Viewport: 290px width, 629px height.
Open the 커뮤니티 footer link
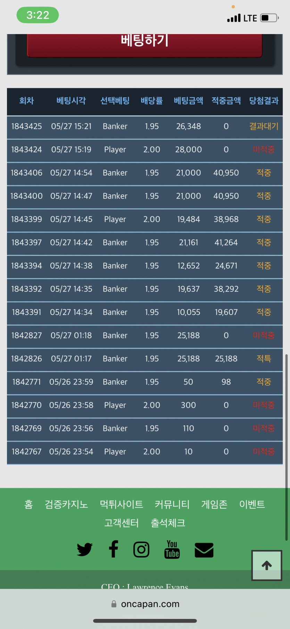pyautogui.click(x=172, y=504)
